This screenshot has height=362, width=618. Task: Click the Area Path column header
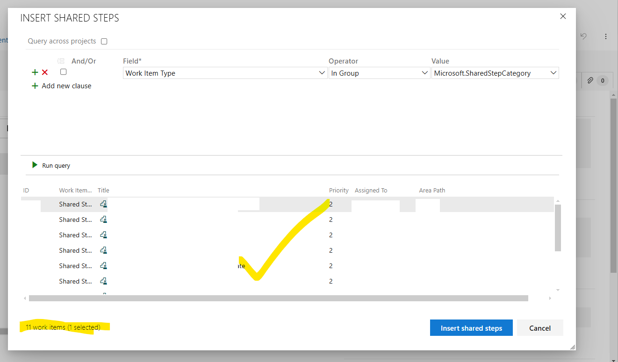pyautogui.click(x=432, y=190)
